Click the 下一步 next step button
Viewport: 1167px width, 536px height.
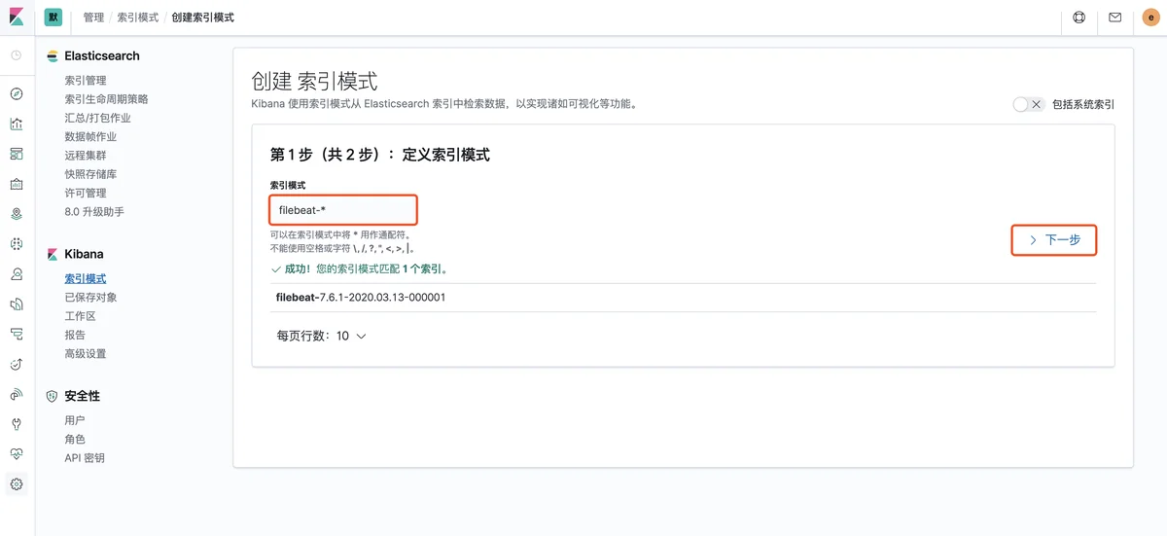[1054, 239]
